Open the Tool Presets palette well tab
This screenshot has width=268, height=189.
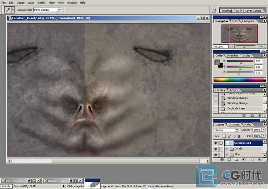[237, 11]
